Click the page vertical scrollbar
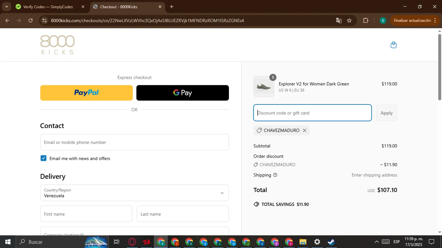Screen dimensions: 442x248 coord(440,67)
